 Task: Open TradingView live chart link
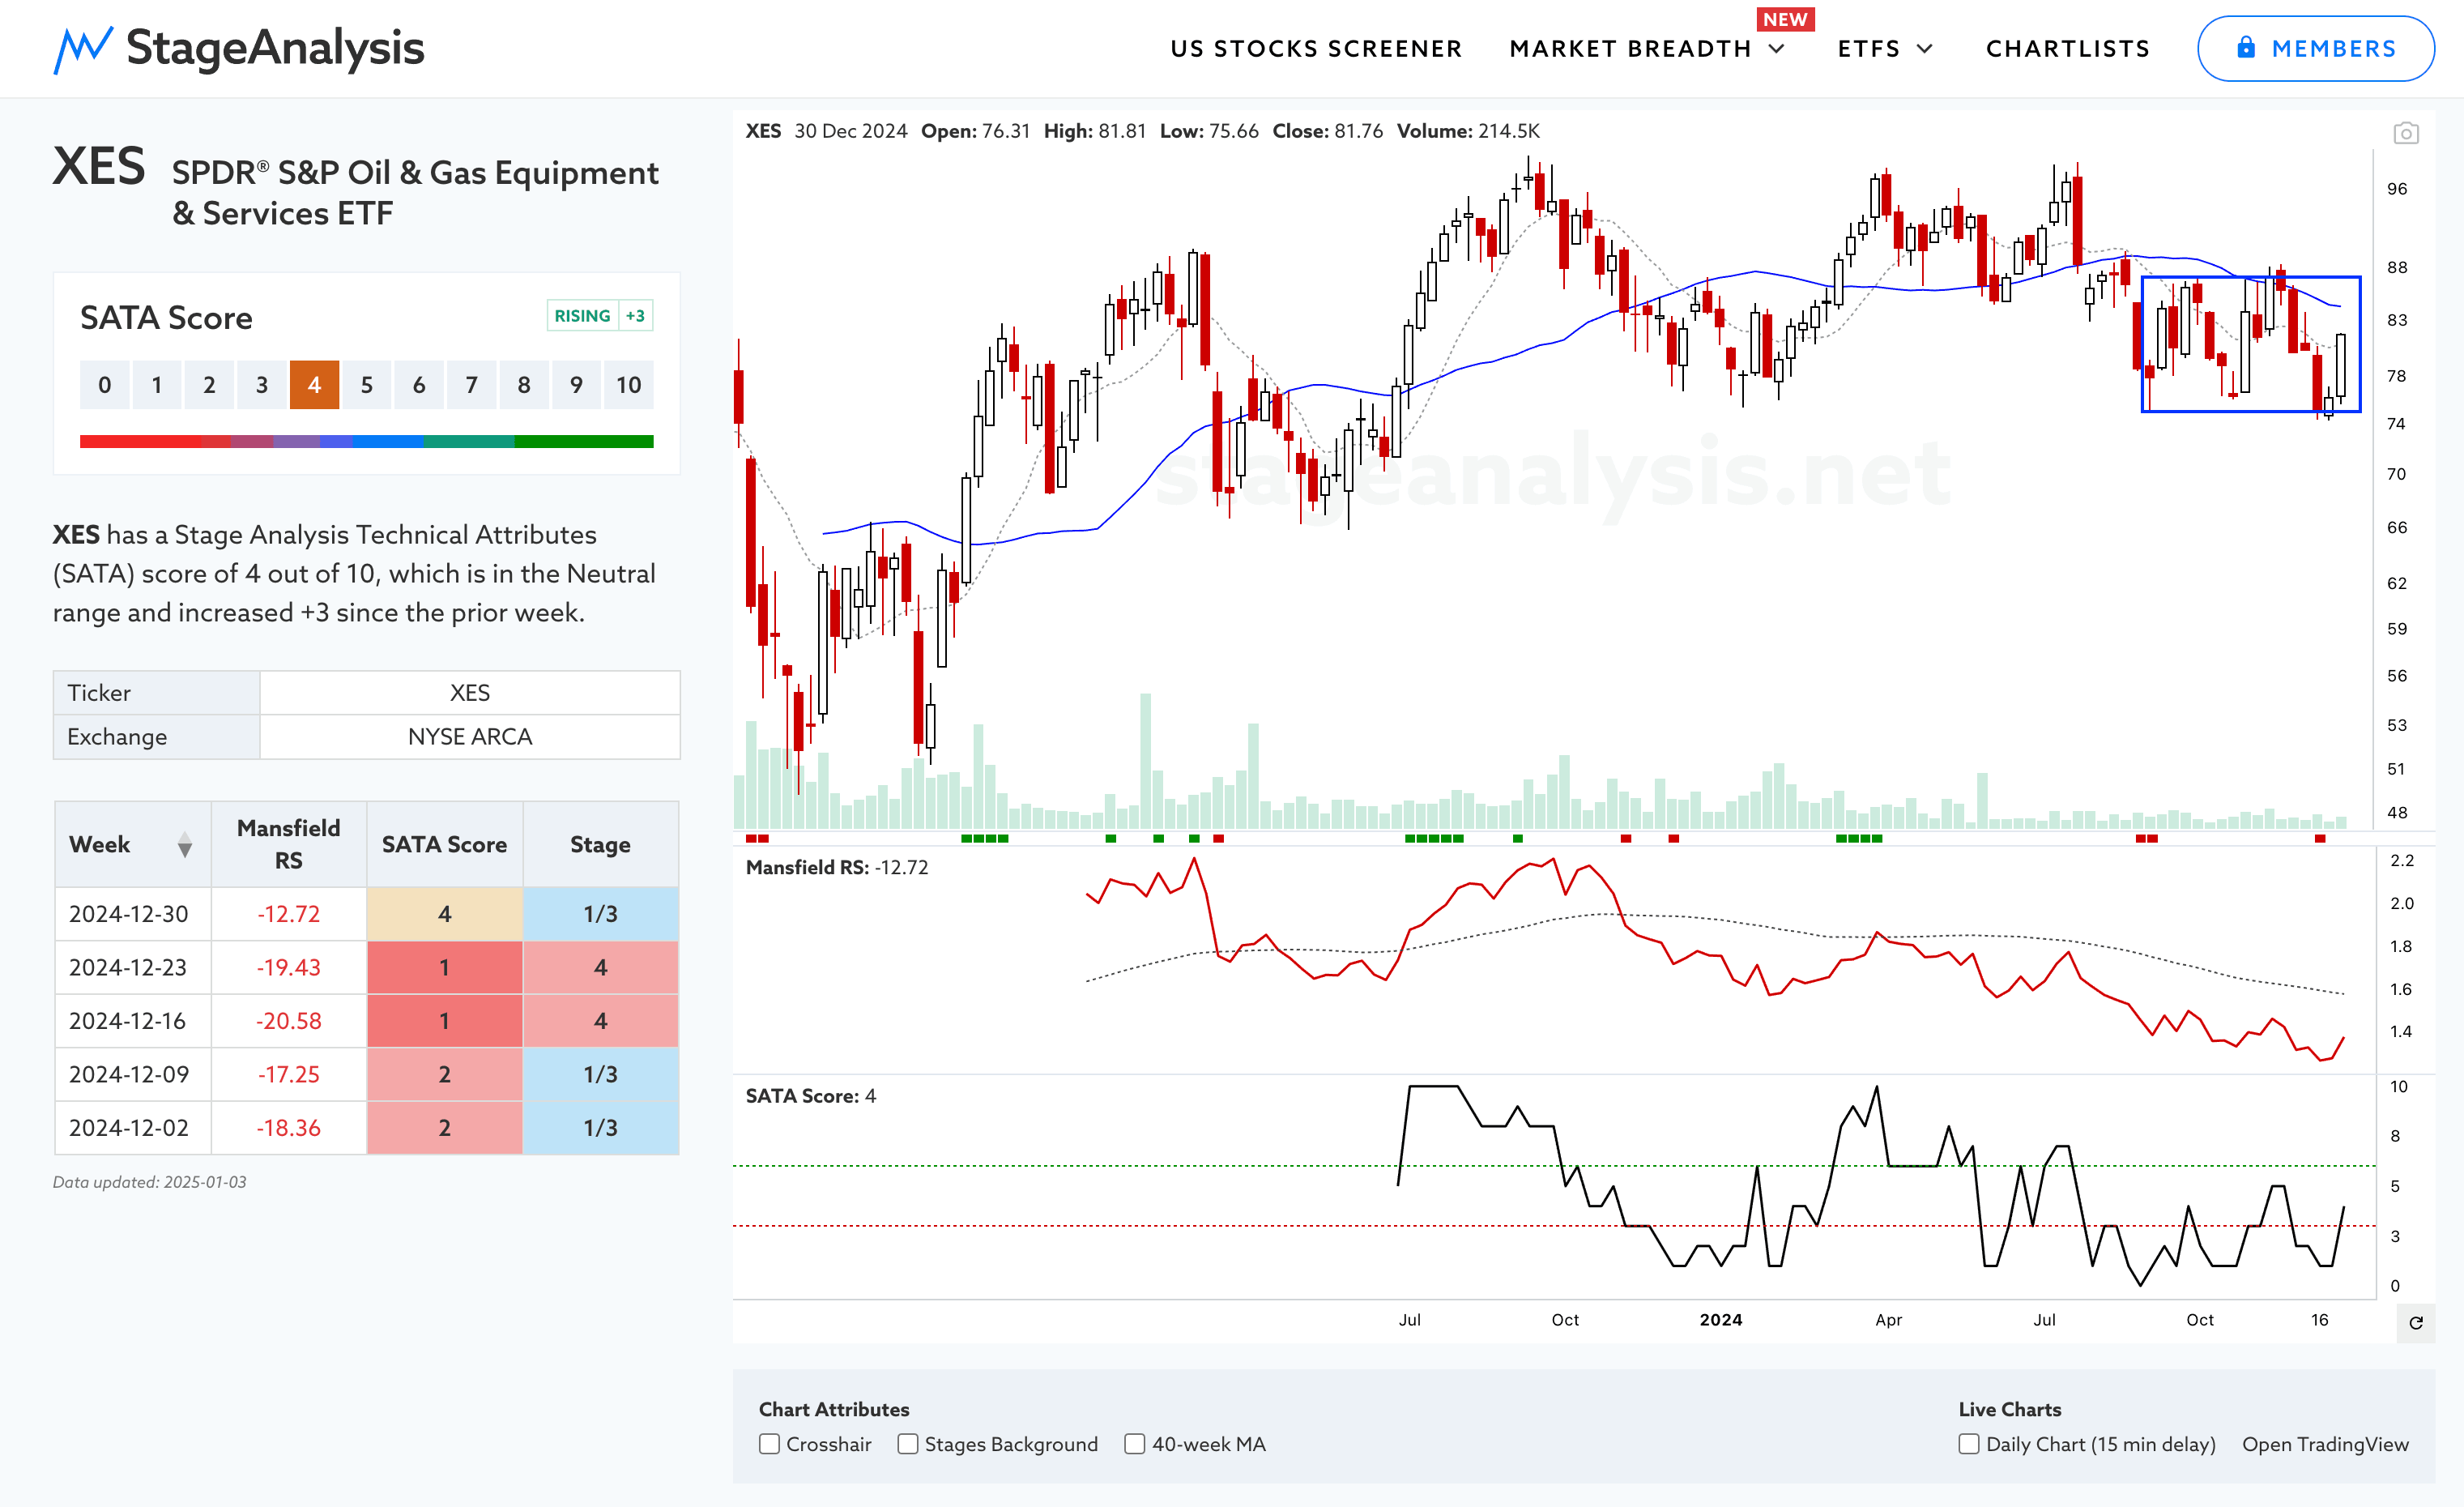pyautogui.click(x=2325, y=1443)
